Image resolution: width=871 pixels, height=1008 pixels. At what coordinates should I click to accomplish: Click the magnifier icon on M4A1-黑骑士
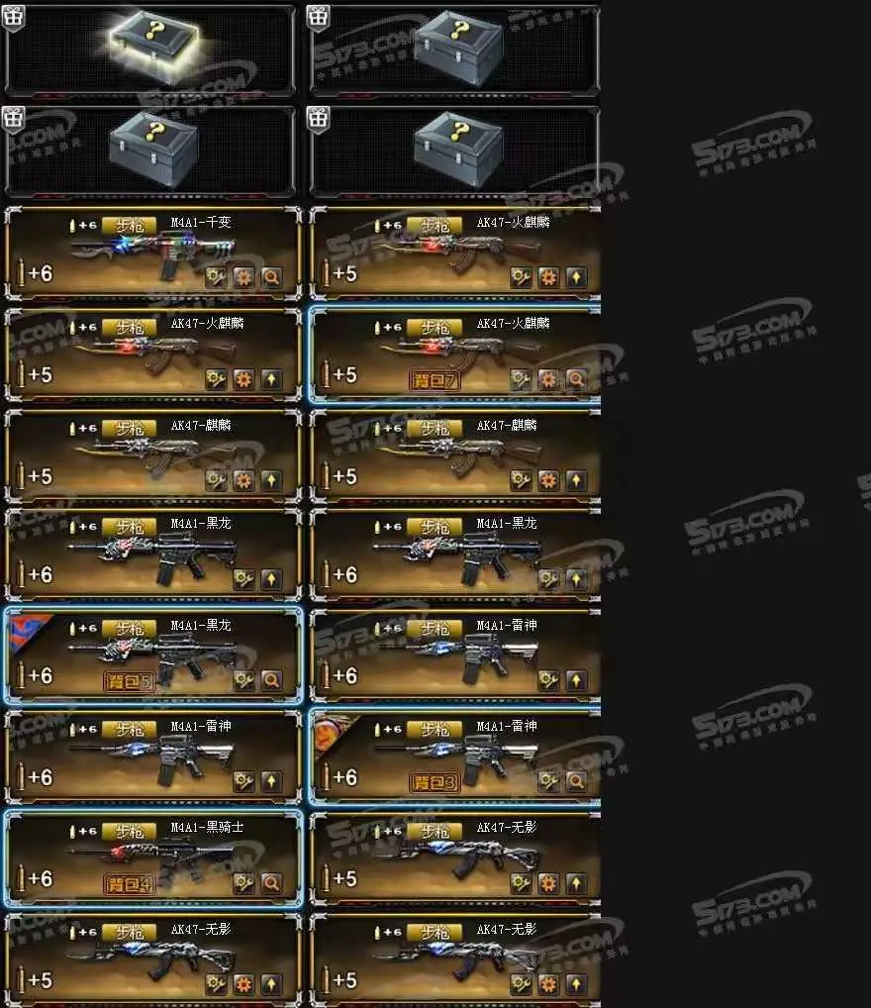coord(271,883)
